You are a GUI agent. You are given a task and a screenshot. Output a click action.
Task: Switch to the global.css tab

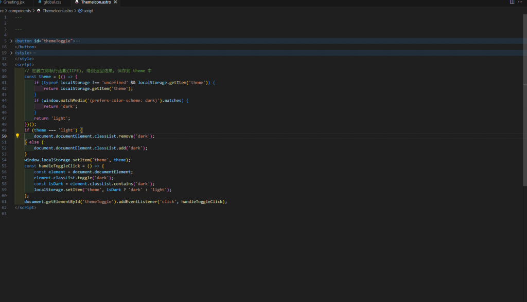click(52, 2)
